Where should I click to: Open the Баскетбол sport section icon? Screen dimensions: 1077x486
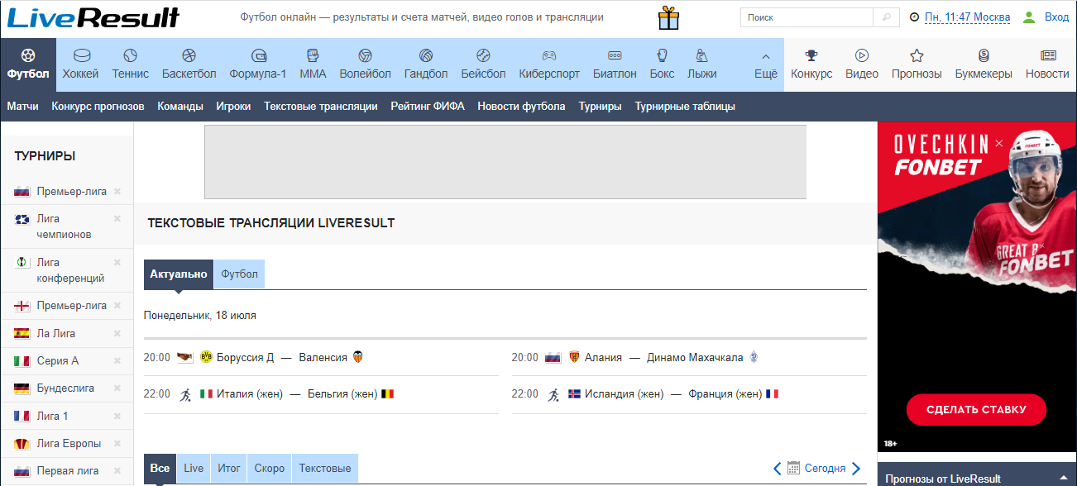pyautogui.click(x=189, y=55)
